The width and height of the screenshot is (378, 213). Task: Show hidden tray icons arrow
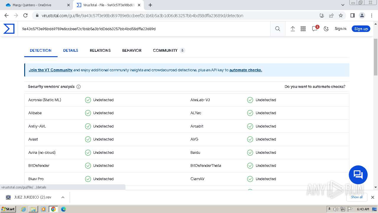(329, 209)
